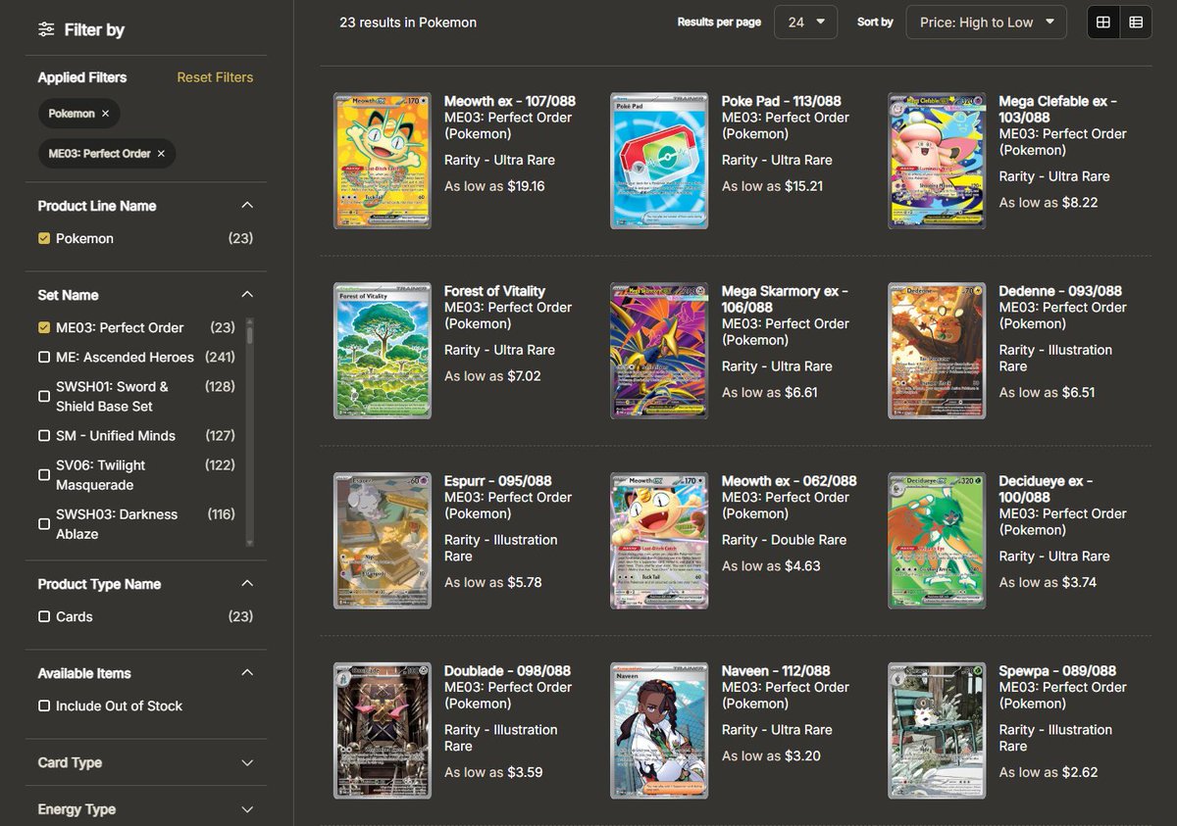Open the Mega Skarmory ex card image

click(659, 351)
